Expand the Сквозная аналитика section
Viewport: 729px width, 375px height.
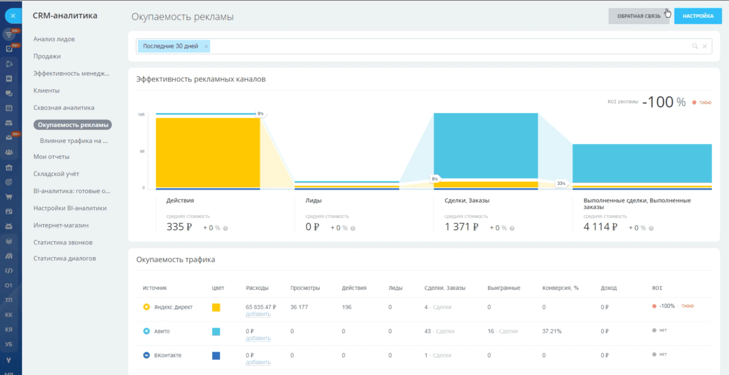(64, 108)
